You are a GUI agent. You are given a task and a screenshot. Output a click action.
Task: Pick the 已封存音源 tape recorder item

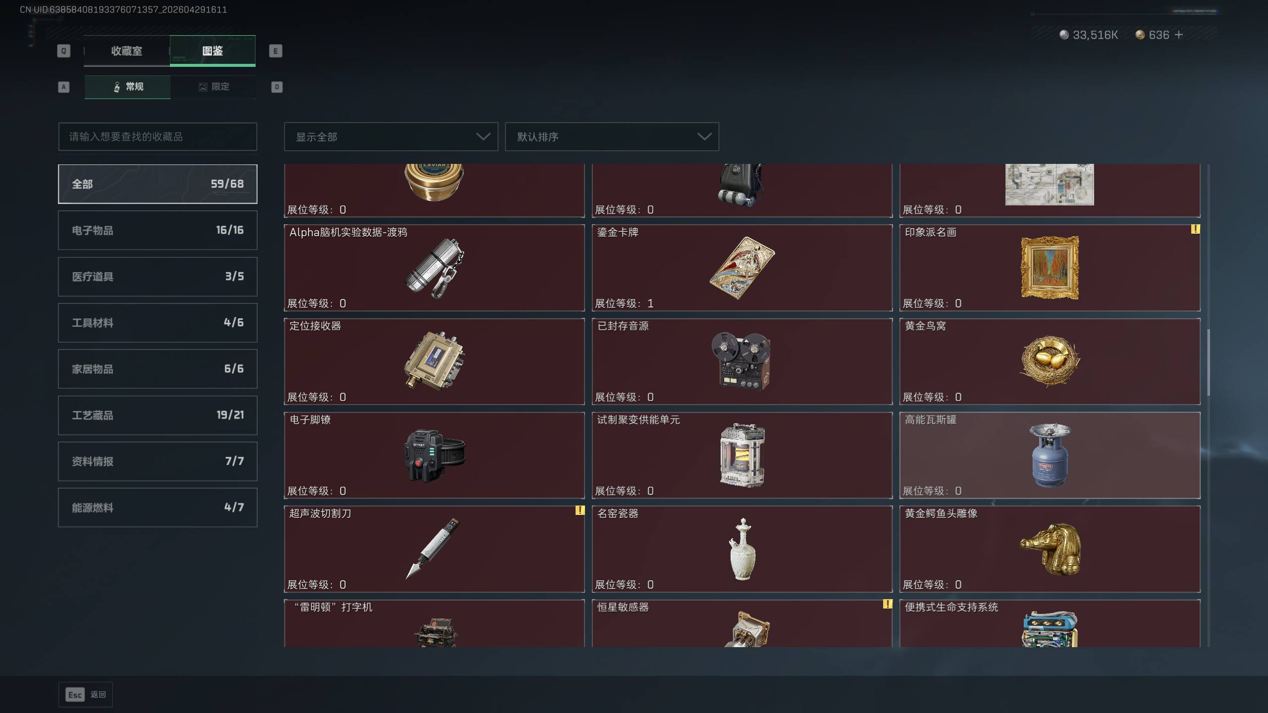[742, 361]
